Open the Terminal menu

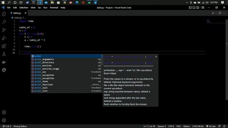(x=54, y=7)
